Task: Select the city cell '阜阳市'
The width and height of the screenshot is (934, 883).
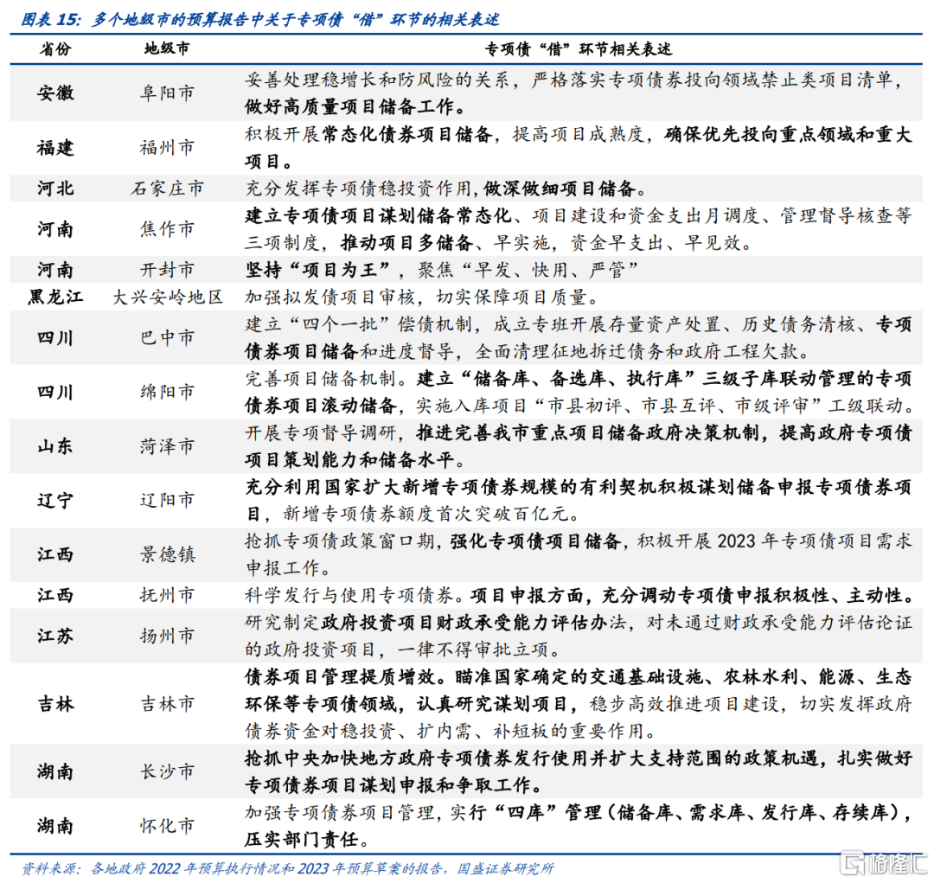Action: pos(167,93)
